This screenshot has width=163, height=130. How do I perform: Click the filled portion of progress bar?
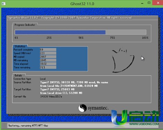pyautogui.click(x=60, y=32)
